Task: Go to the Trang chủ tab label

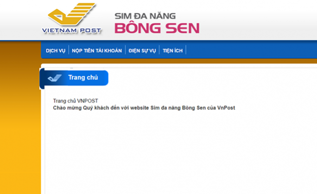Action: 83,78
